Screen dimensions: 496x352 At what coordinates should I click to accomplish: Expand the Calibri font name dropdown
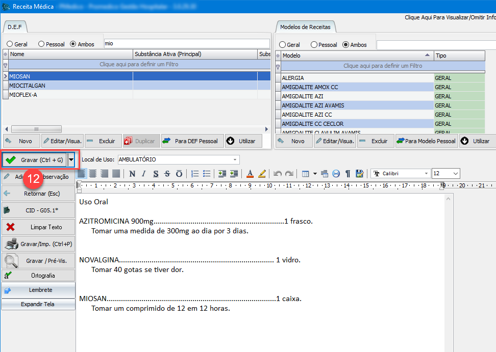[426, 174]
